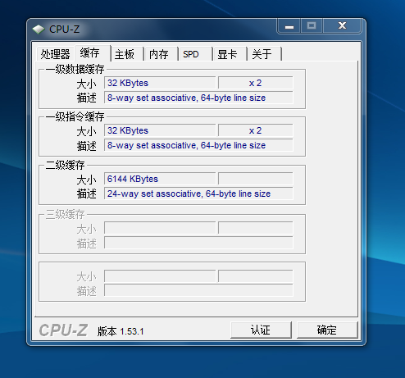Viewport: 405px width, 378px height.
Task: Click the CPU-Z window title text
Action: 65,30
